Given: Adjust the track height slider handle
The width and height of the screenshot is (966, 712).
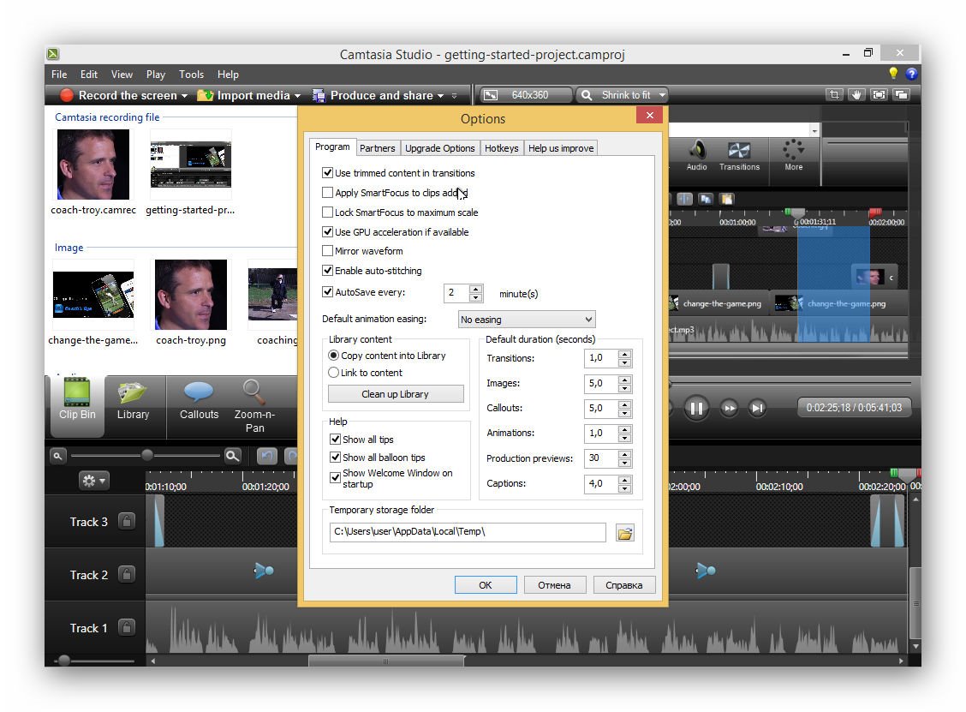Looking at the screenshot, I should pos(63,661).
